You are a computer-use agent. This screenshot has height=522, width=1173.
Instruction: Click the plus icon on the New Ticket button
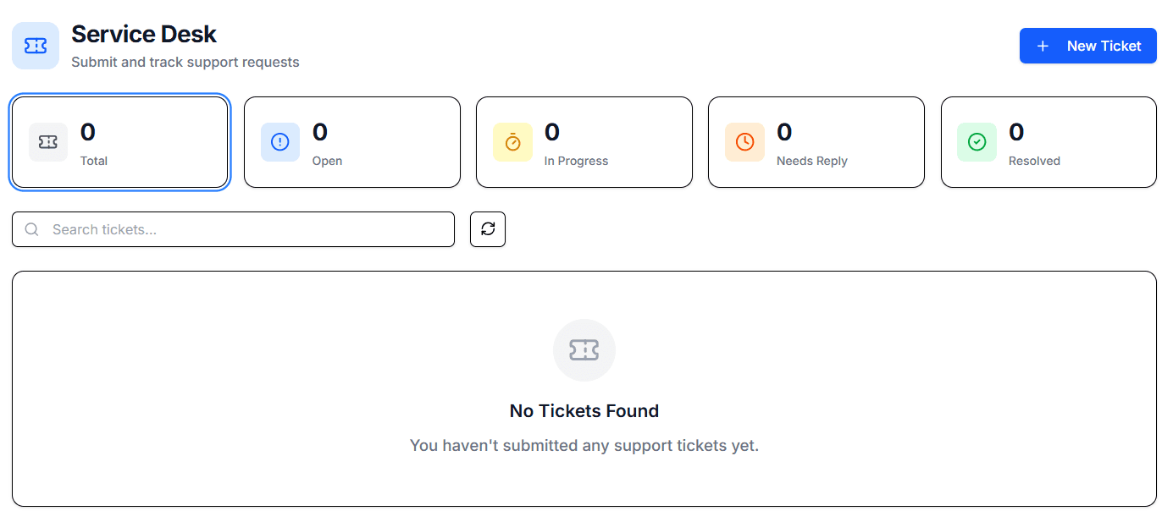point(1043,45)
